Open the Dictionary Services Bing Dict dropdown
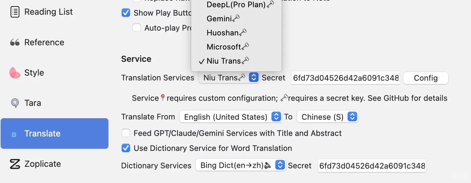Viewport: 471px width, 183px height. [x=241, y=165]
